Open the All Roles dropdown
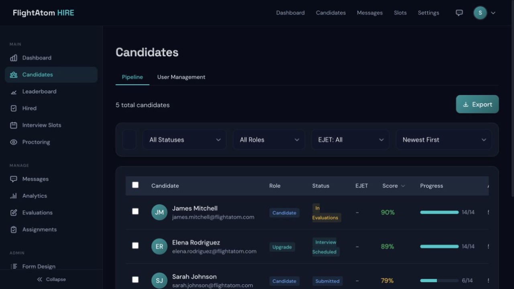This screenshot has width=514, height=289. point(269,140)
